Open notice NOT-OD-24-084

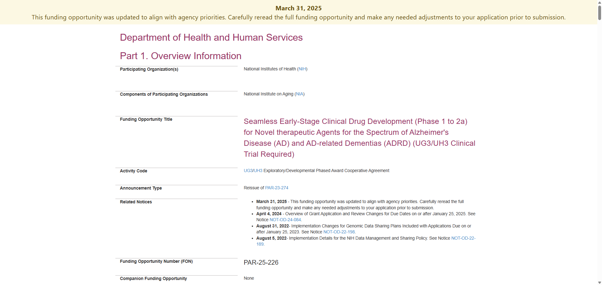click(285, 220)
